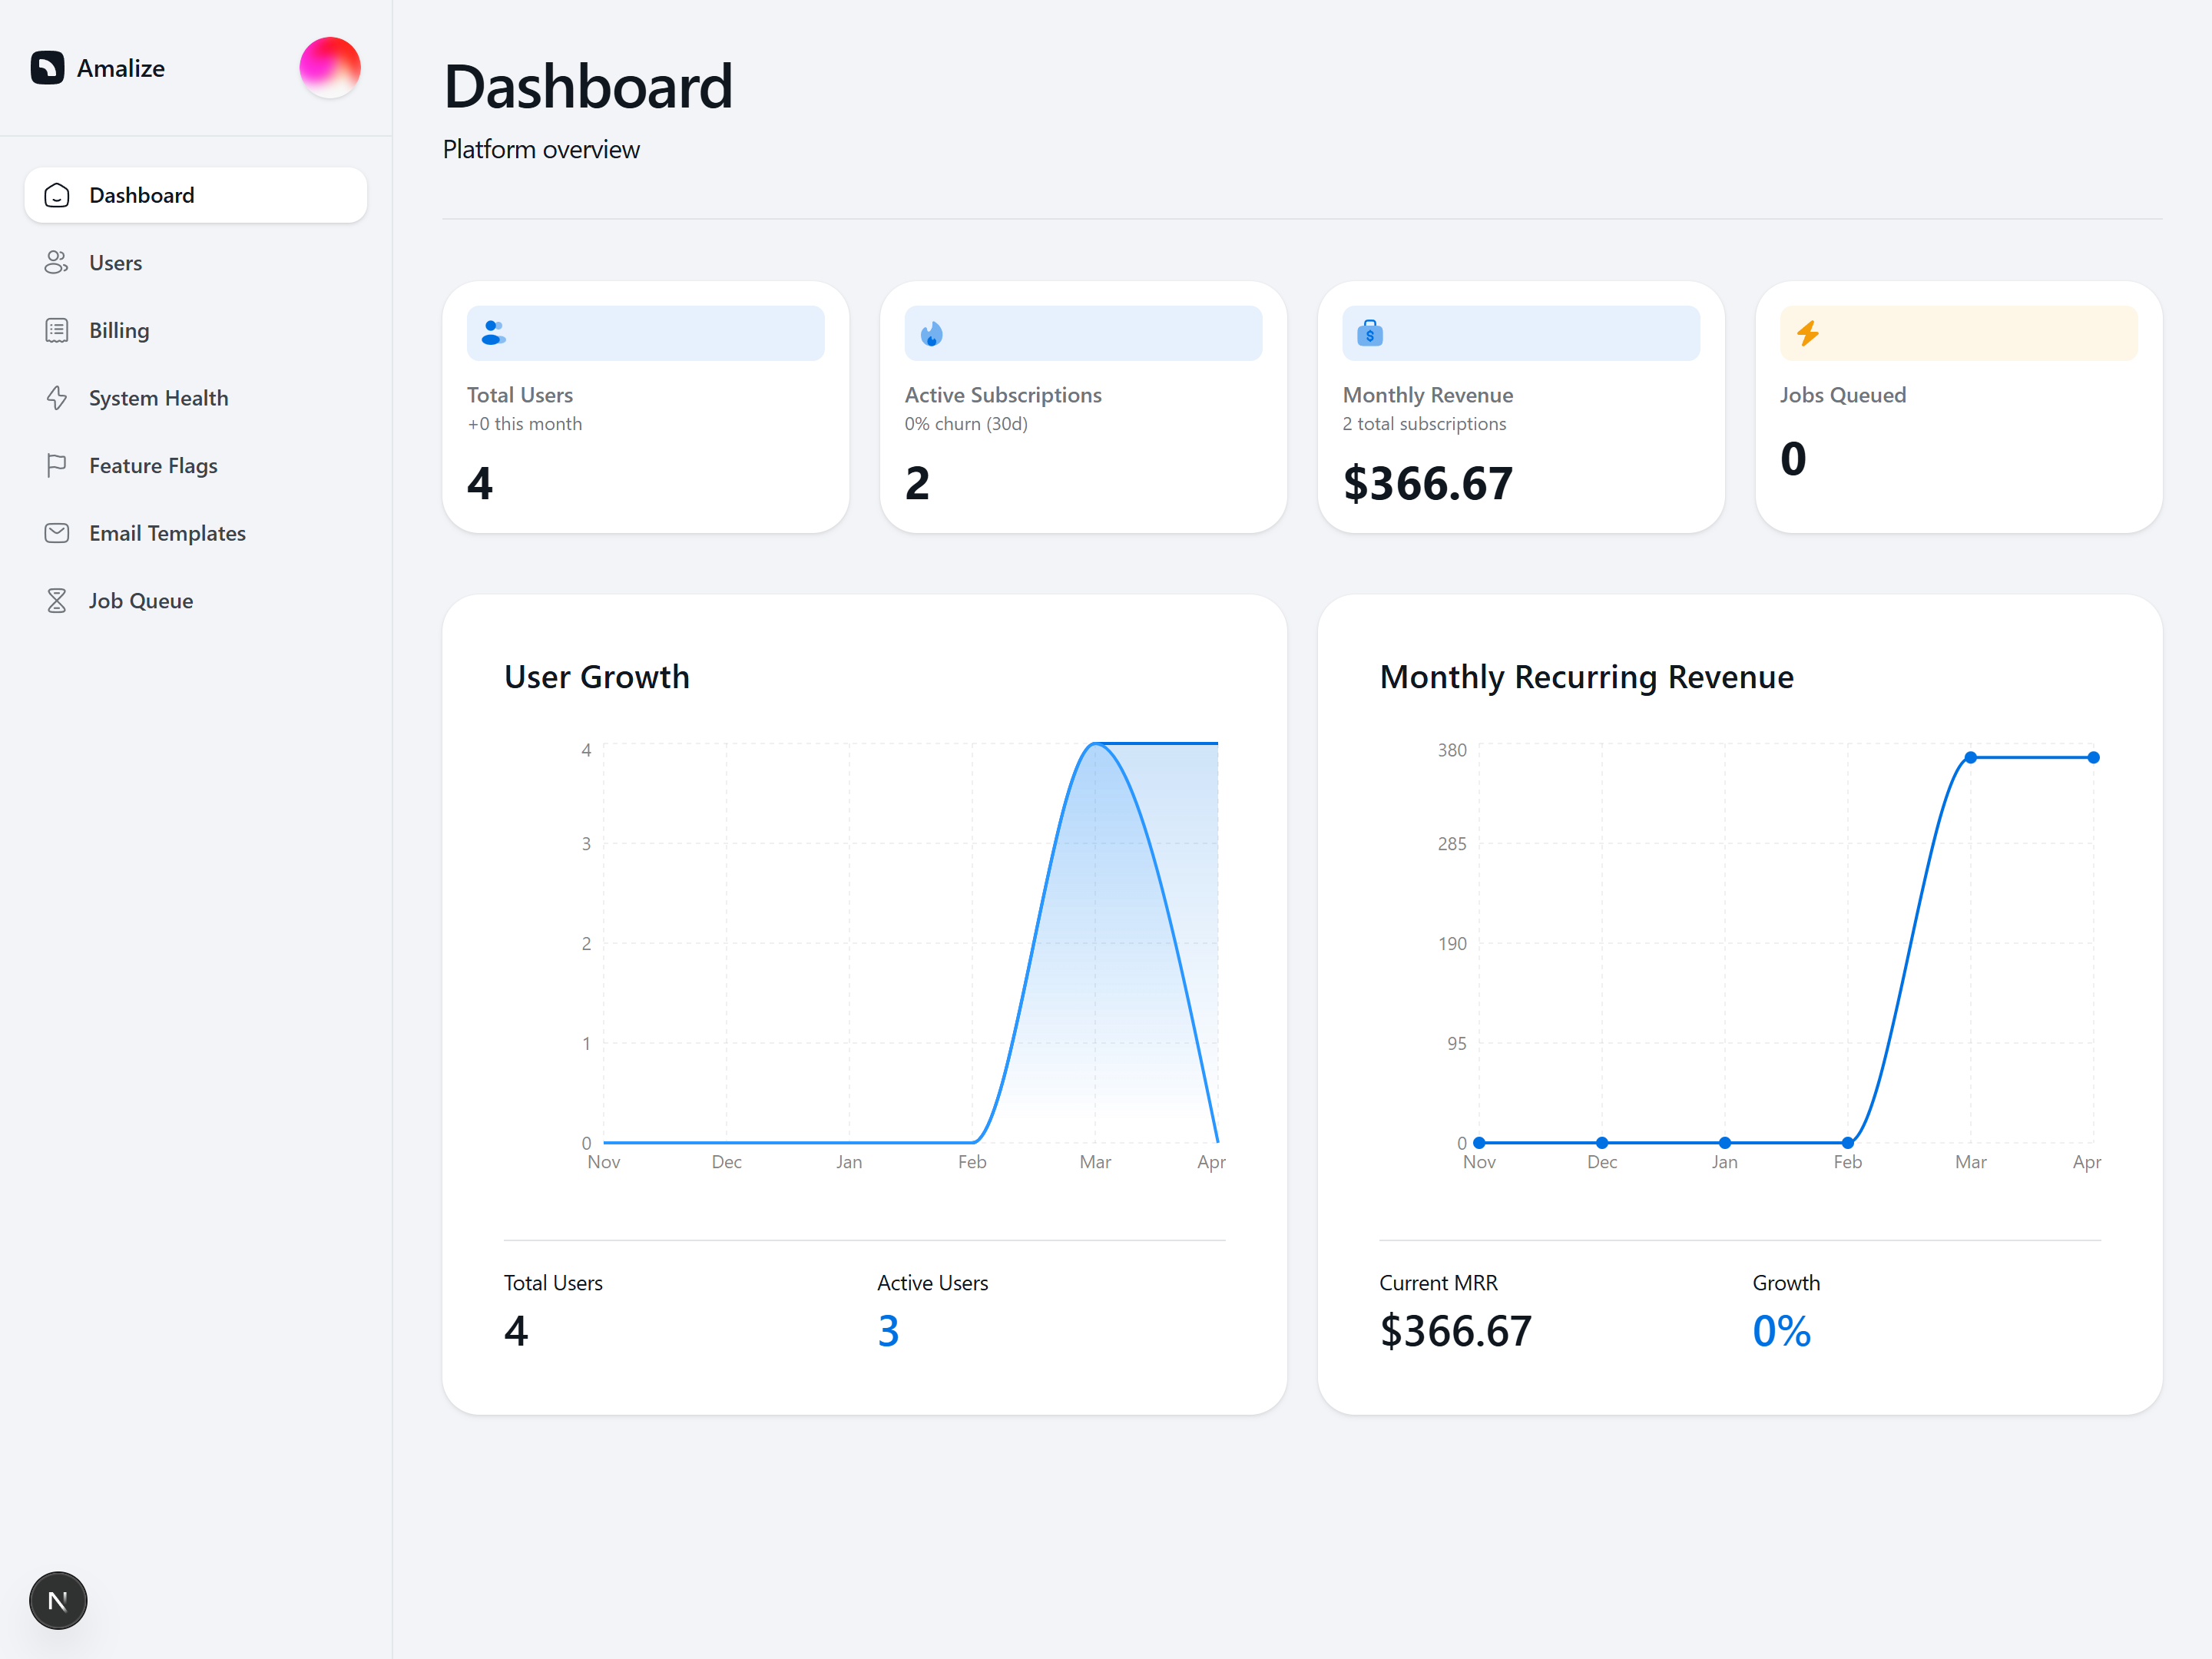This screenshot has height=1659, width=2212.
Task: Open the Next.js dev tools badge
Action: pos(58,1600)
